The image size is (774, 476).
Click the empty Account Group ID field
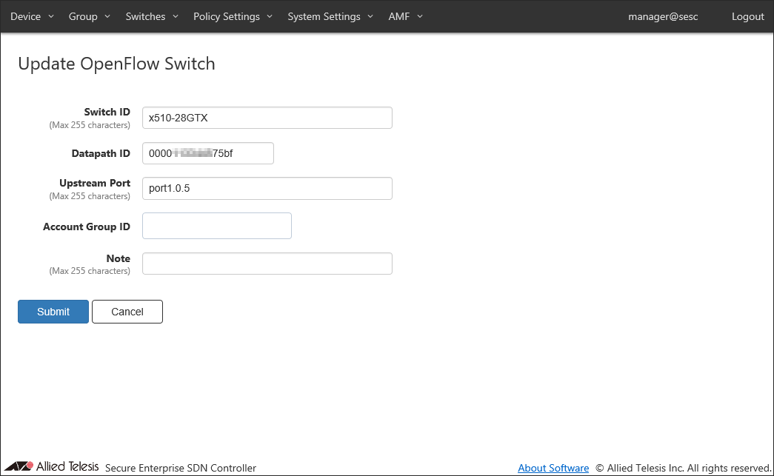(x=216, y=226)
